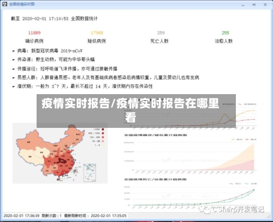Screen dimensions: 273x222
Task: Toggle the orange 疑似 legend in cumulative chart
Action: click(237, 139)
